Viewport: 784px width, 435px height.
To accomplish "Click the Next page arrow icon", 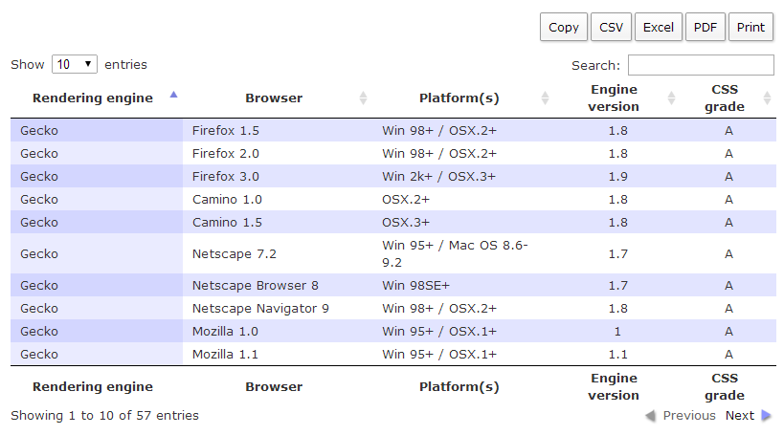I will pos(766,416).
